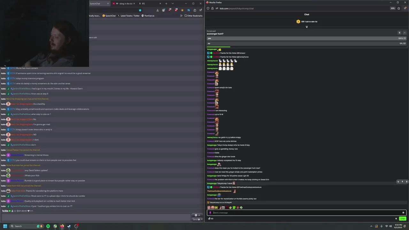Open the Windows Start menu

[5, 226]
